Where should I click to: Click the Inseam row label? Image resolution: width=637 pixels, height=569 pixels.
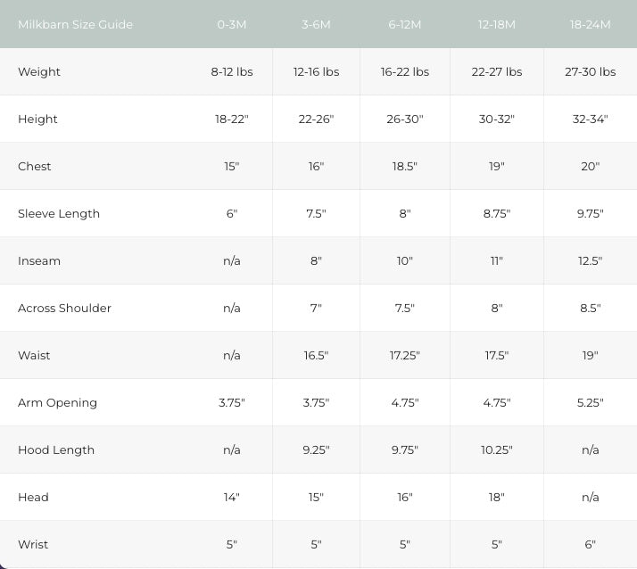(39, 260)
